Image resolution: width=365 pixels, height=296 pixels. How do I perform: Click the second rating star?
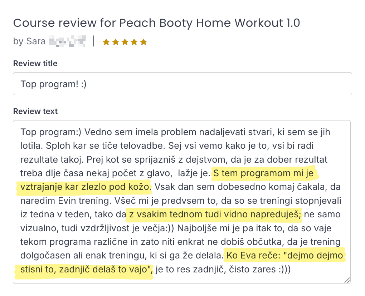click(x=116, y=42)
